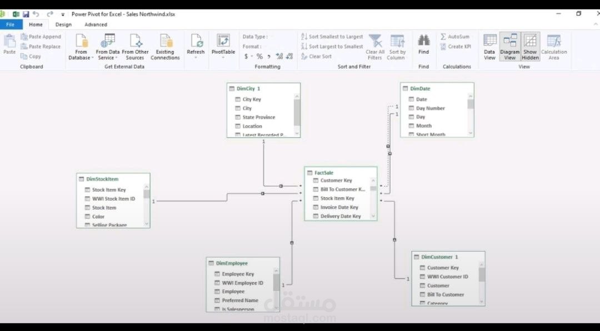600x331 pixels.
Task: Select the DimEmployee table header
Action: pos(243,263)
